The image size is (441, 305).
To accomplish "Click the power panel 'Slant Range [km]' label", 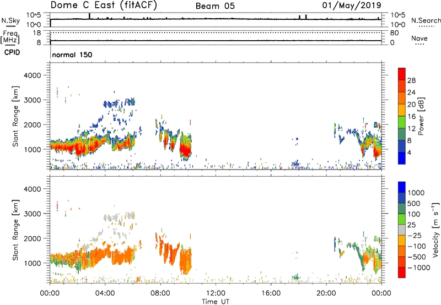I will point(15,117).
